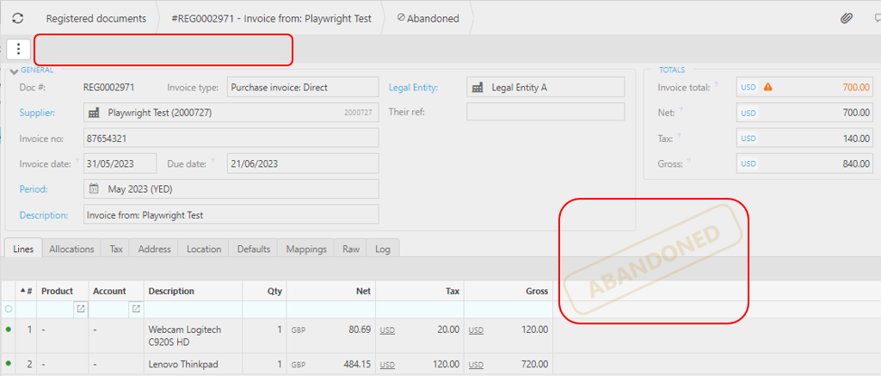Collapse the General section
This screenshot has width=881, height=376.
[14, 71]
